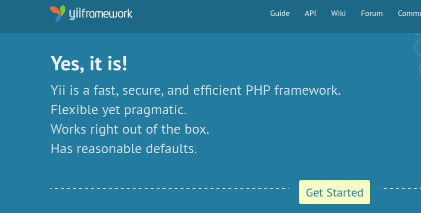Click the "Yes, it is!" heading
This screenshot has height=213, width=421.
pyautogui.click(x=89, y=64)
